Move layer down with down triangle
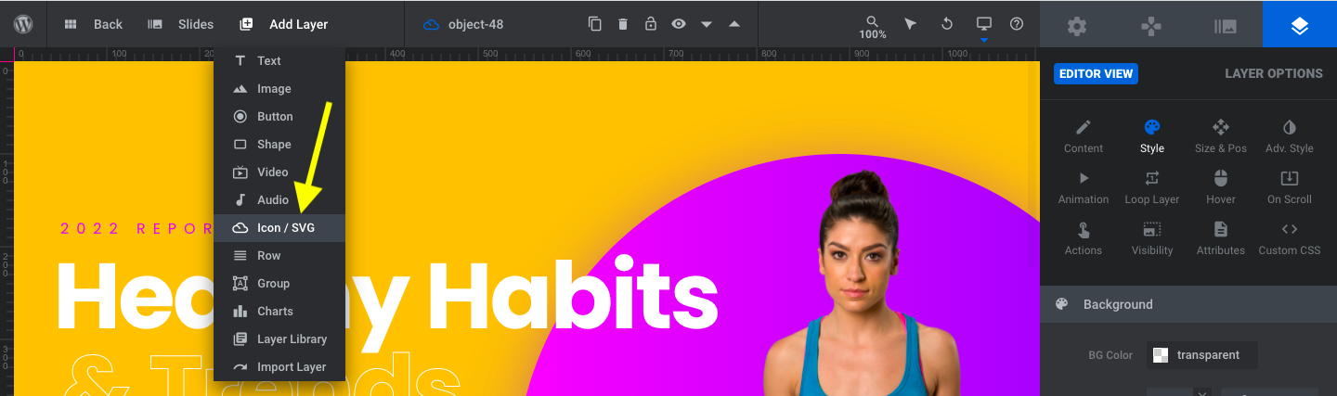Viewport: 1337px width, 396px height. [x=707, y=25]
